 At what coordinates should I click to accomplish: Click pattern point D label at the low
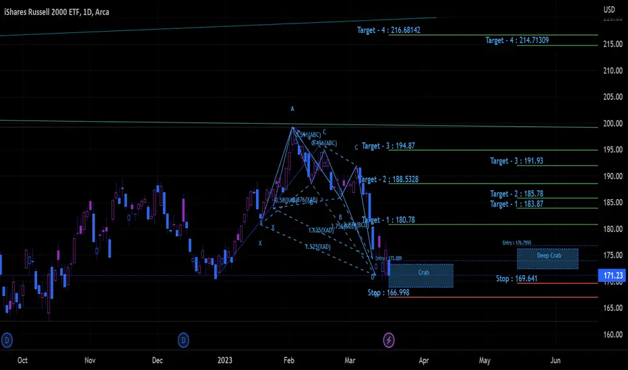373,276
